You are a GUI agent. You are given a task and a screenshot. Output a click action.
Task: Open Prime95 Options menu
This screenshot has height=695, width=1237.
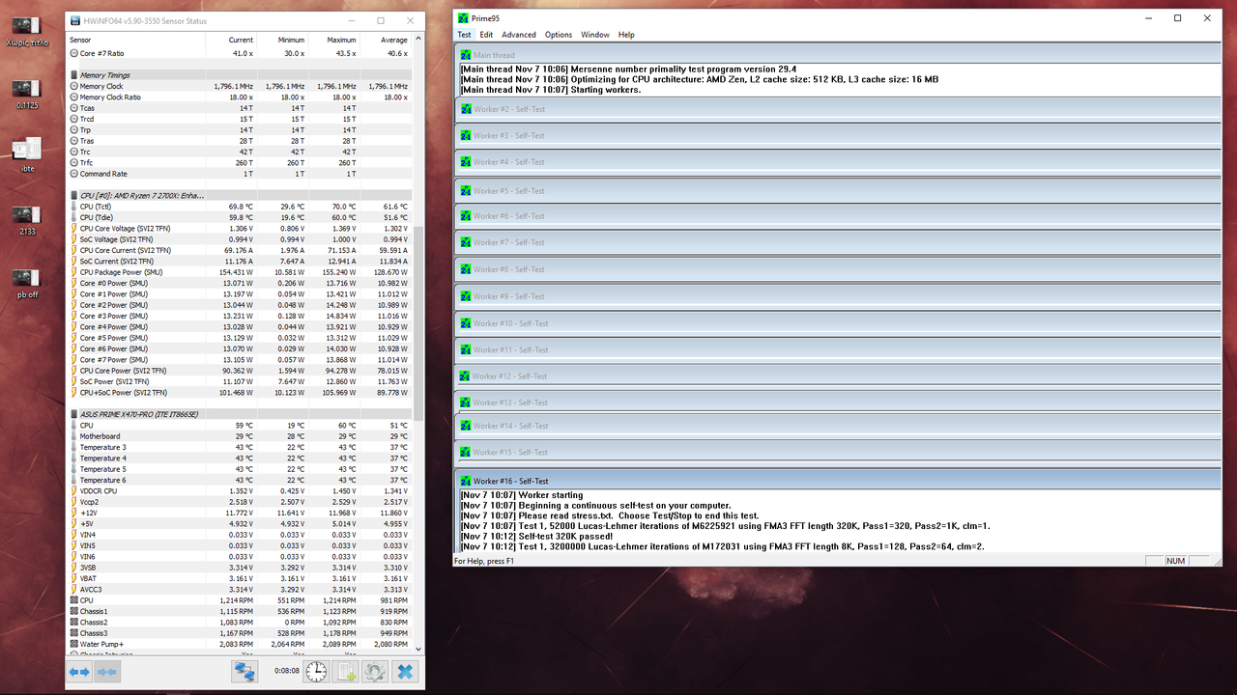pyautogui.click(x=559, y=35)
